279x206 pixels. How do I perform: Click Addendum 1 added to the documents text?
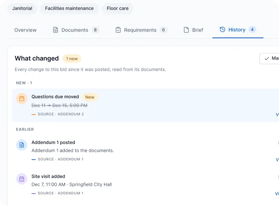72,151
